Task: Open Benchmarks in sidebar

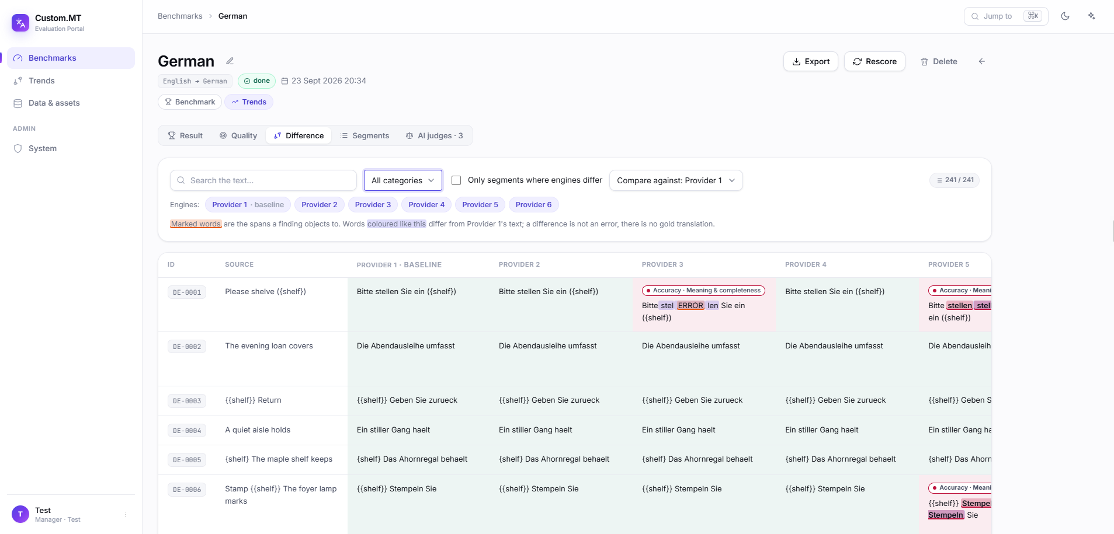Action: point(71,58)
